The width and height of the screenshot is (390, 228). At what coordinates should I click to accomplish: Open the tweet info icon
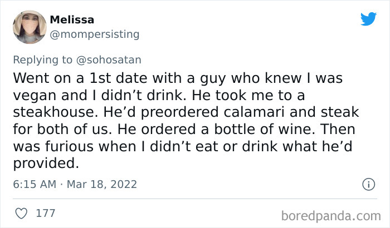[x=368, y=184]
